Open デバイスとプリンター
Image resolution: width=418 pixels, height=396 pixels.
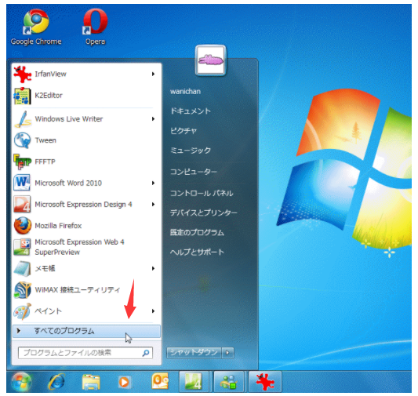tap(203, 213)
